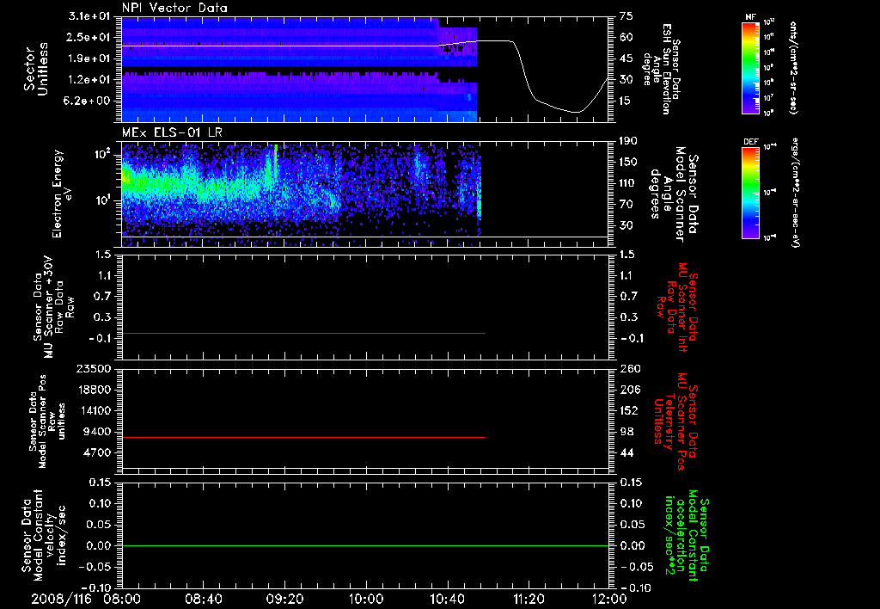This screenshot has width=880, height=609.
Task: Click the "12:00" time axis label
Action: (609, 599)
